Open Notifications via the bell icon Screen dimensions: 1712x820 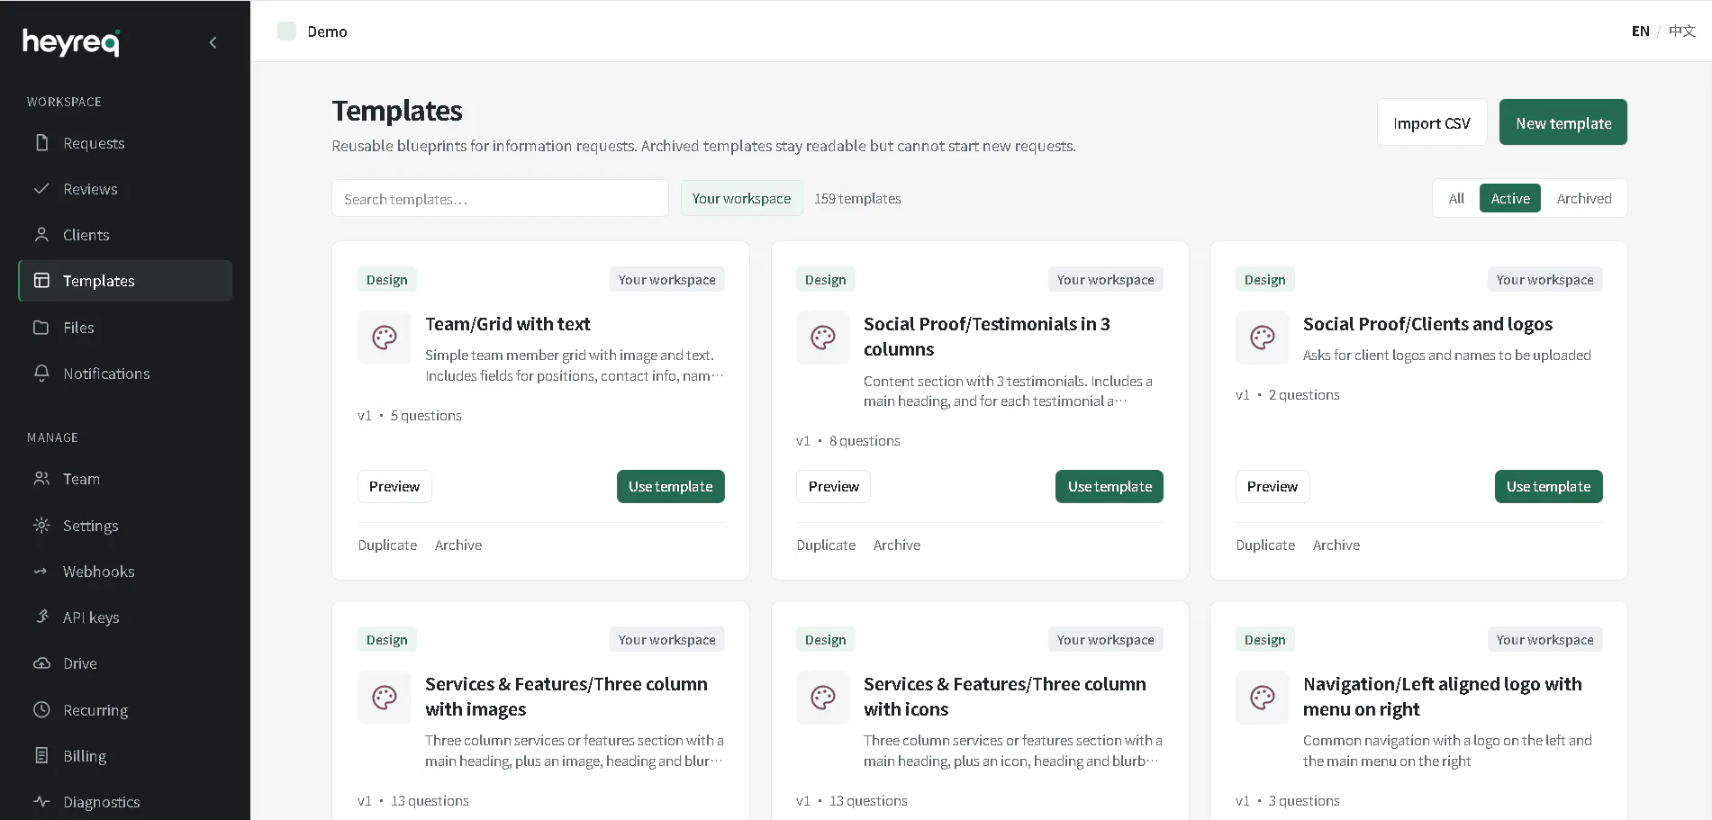click(41, 373)
